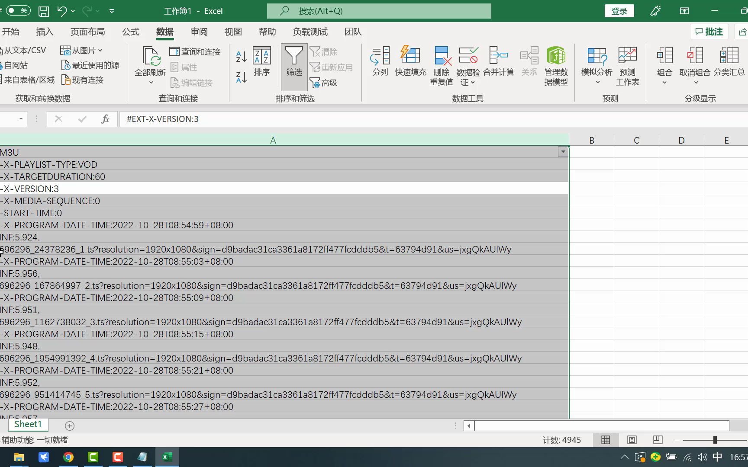
Task: Open the 从图片 dropdown
Action: pyautogui.click(x=81, y=50)
